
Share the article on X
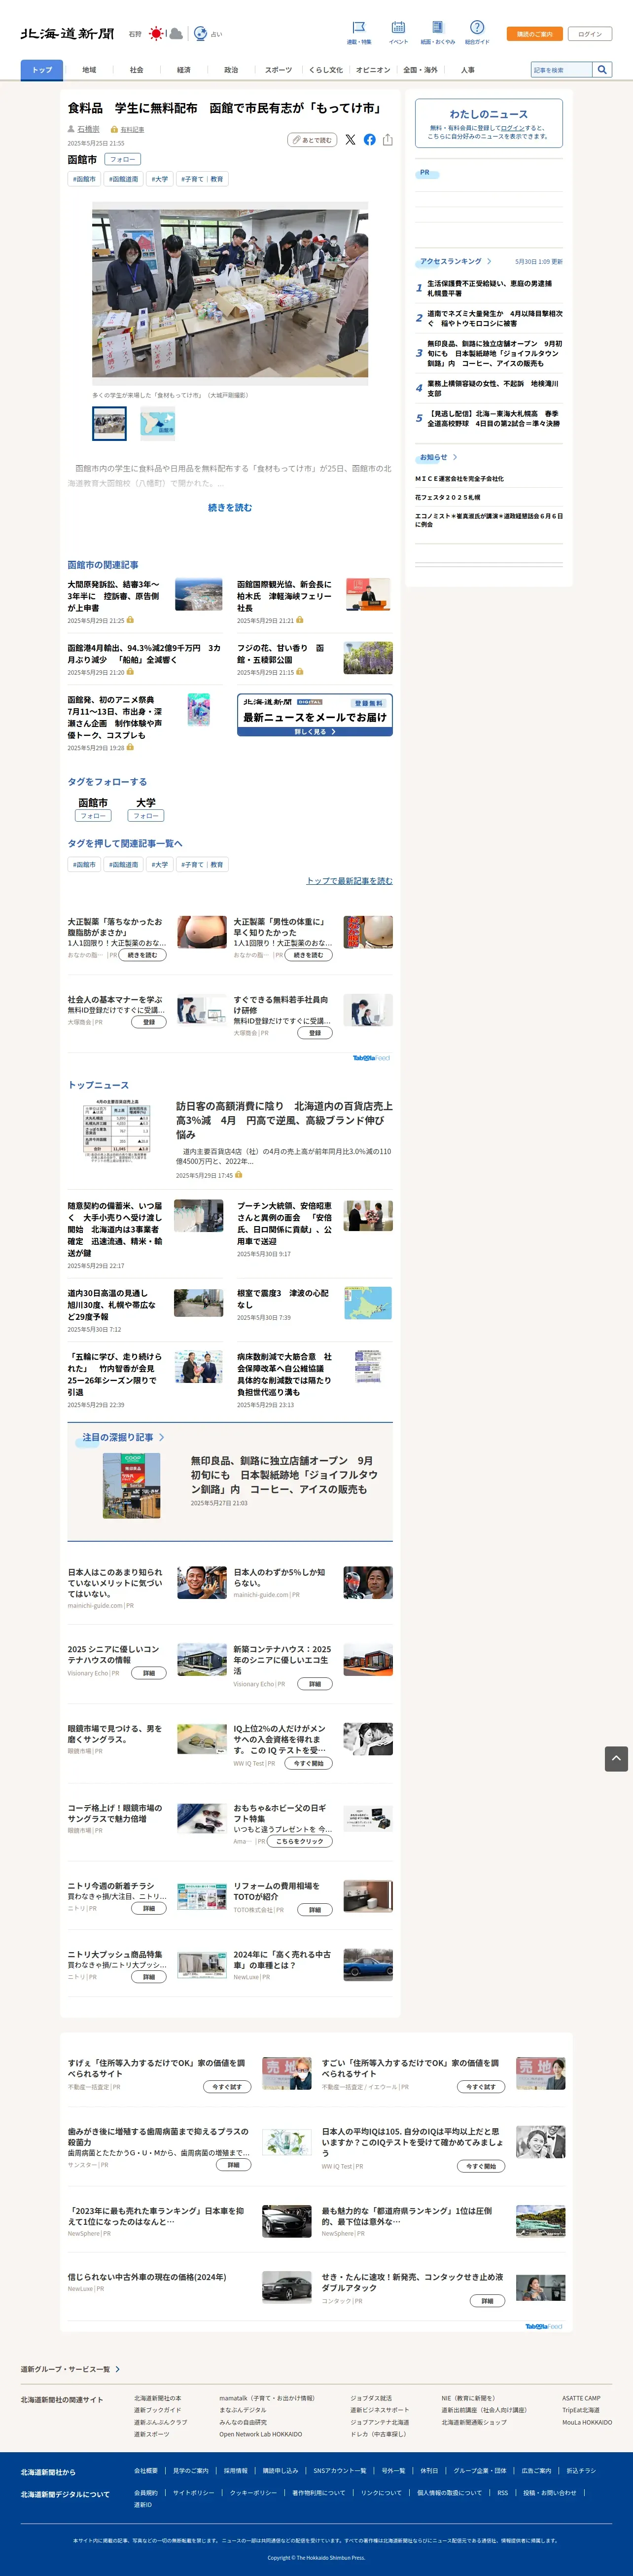pyautogui.click(x=350, y=140)
